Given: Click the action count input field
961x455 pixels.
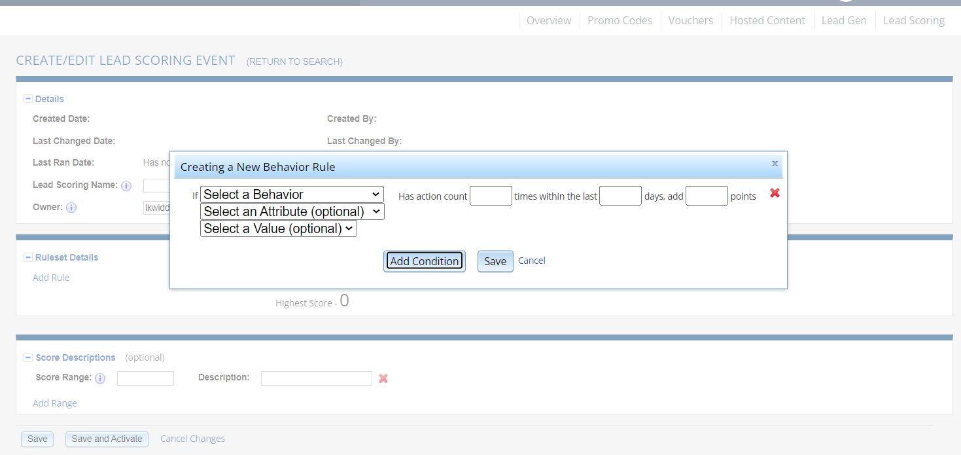Looking at the screenshot, I should tap(491, 196).
